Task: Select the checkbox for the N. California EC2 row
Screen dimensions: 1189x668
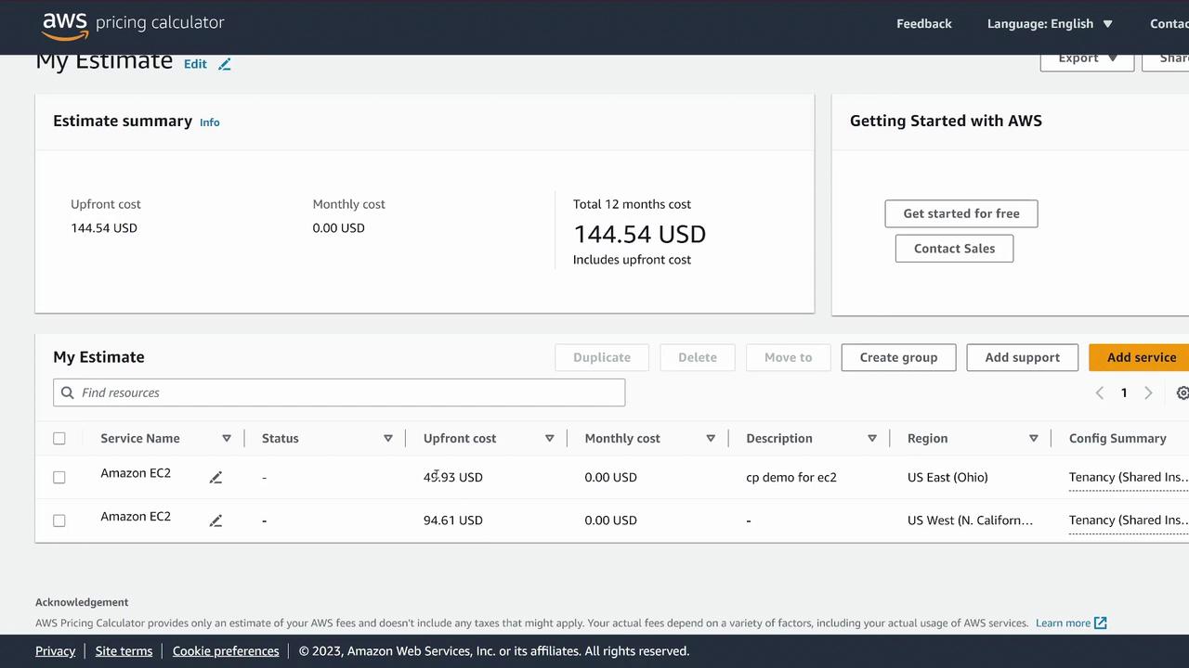Action: click(x=59, y=520)
